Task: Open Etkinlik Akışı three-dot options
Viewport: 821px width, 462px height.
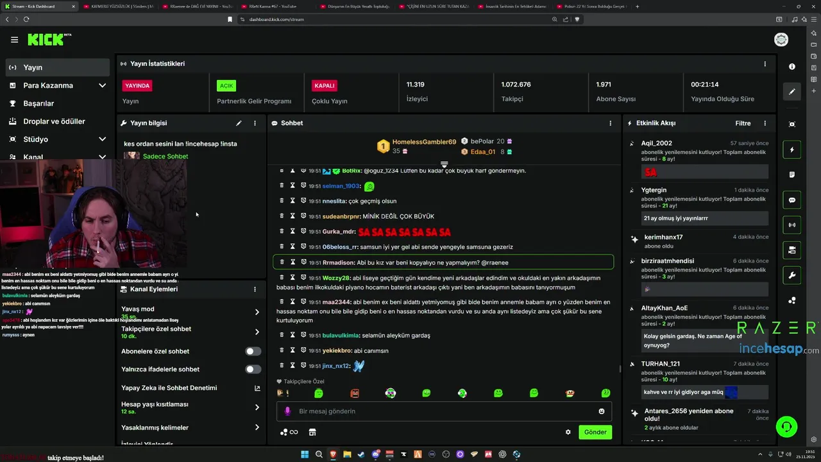Action: click(765, 123)
